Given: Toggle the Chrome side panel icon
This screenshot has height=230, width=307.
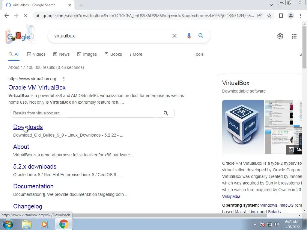Looking at the screenshot, I should point(281,16).
